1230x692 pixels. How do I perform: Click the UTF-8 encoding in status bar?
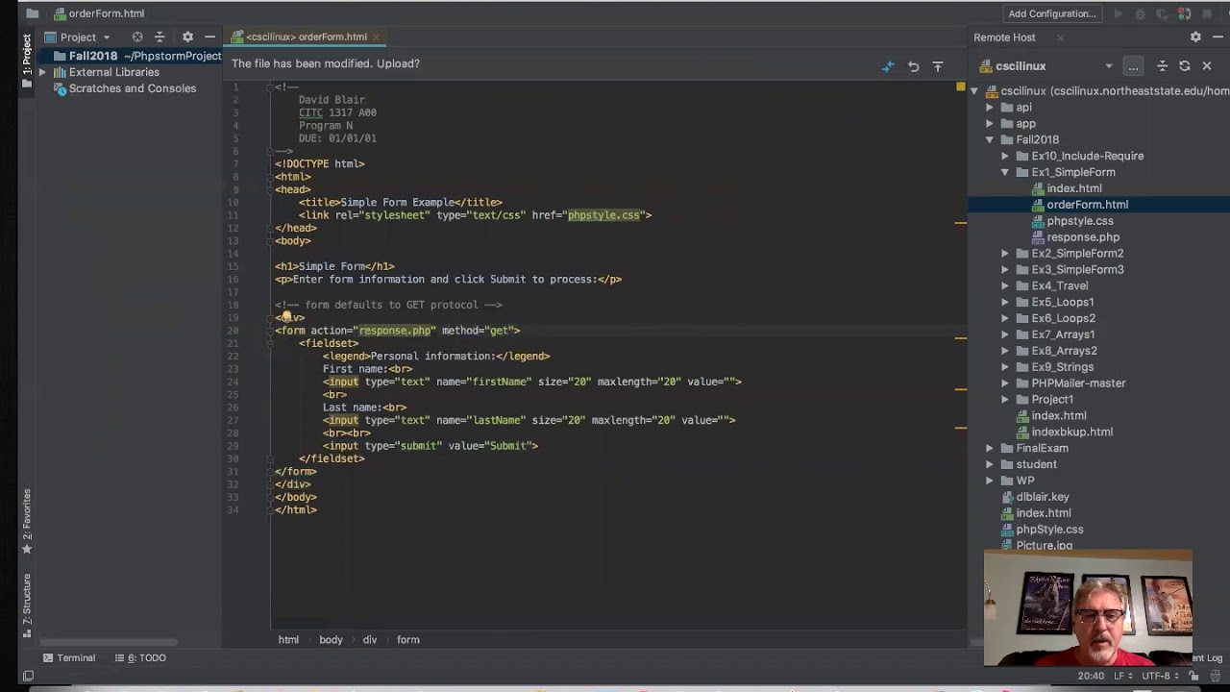click(1161, 676)
